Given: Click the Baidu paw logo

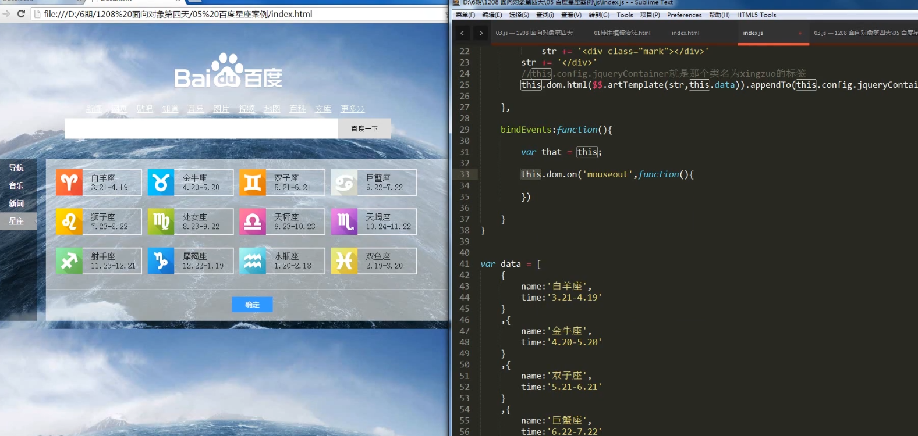Looking at the screenshot, I should (x=226, y=70).
